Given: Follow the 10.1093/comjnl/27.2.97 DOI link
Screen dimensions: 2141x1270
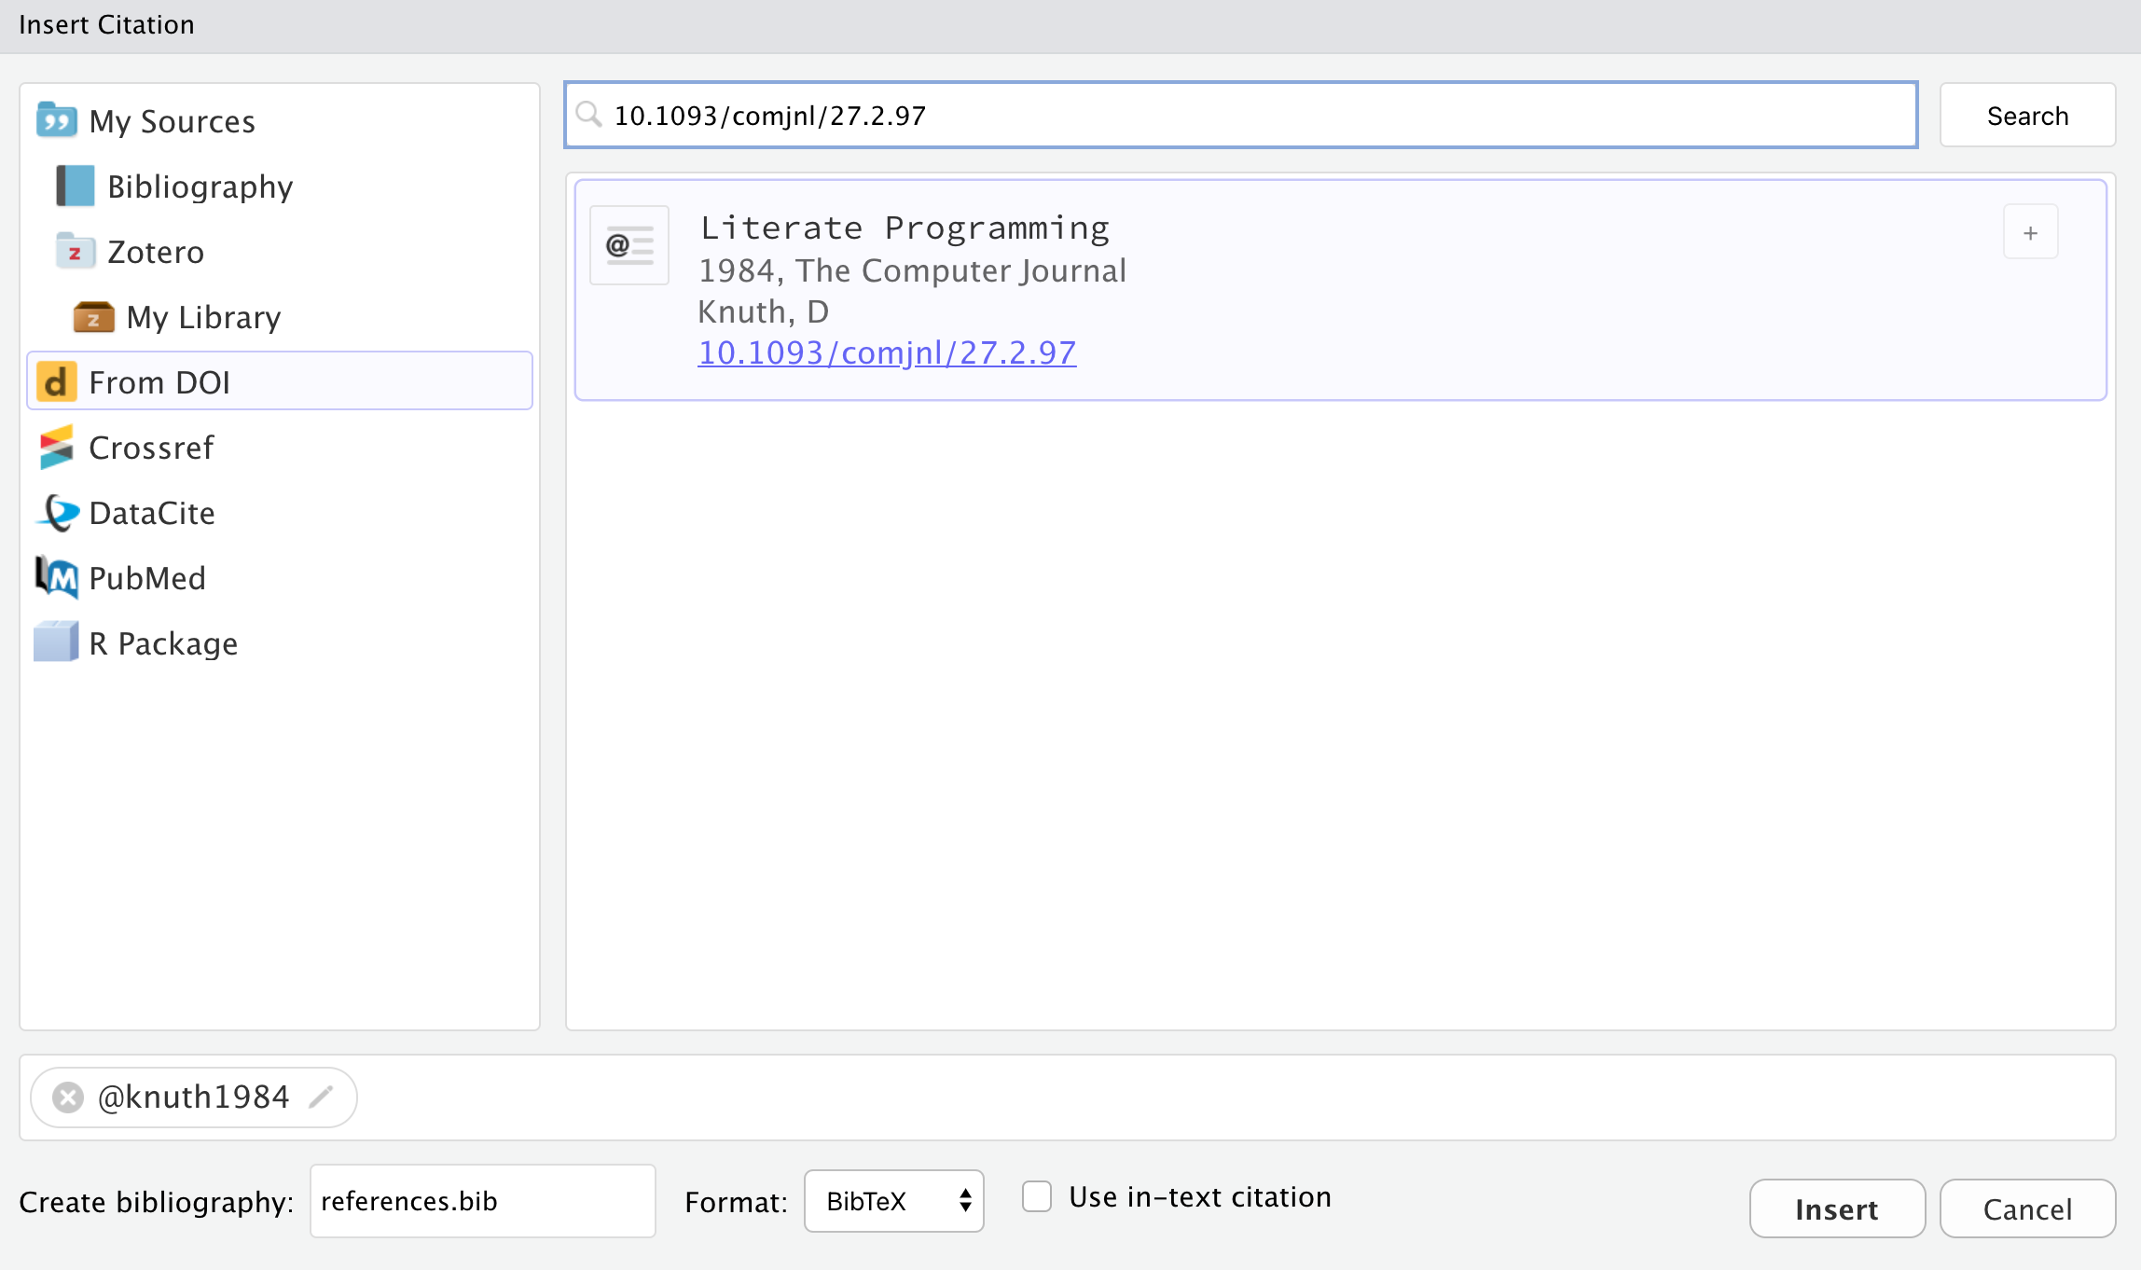Looking at the screenshot, I should click(887, 352).
